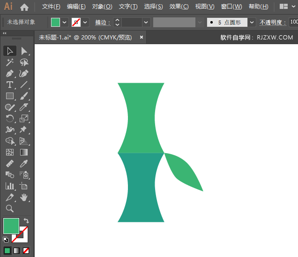
Task: Open the 文件(F) menu
Action: [x=51, y=7]
